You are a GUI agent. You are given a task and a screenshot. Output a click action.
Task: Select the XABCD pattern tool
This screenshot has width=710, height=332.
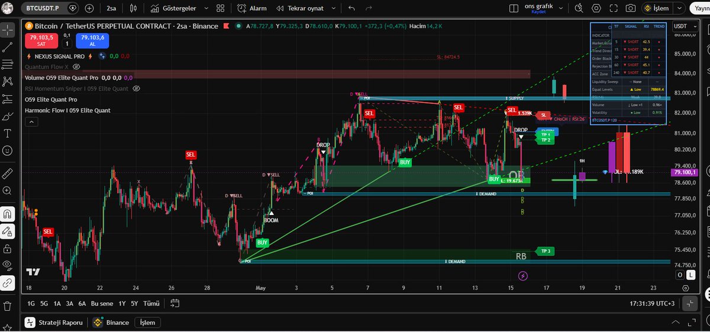8,82
